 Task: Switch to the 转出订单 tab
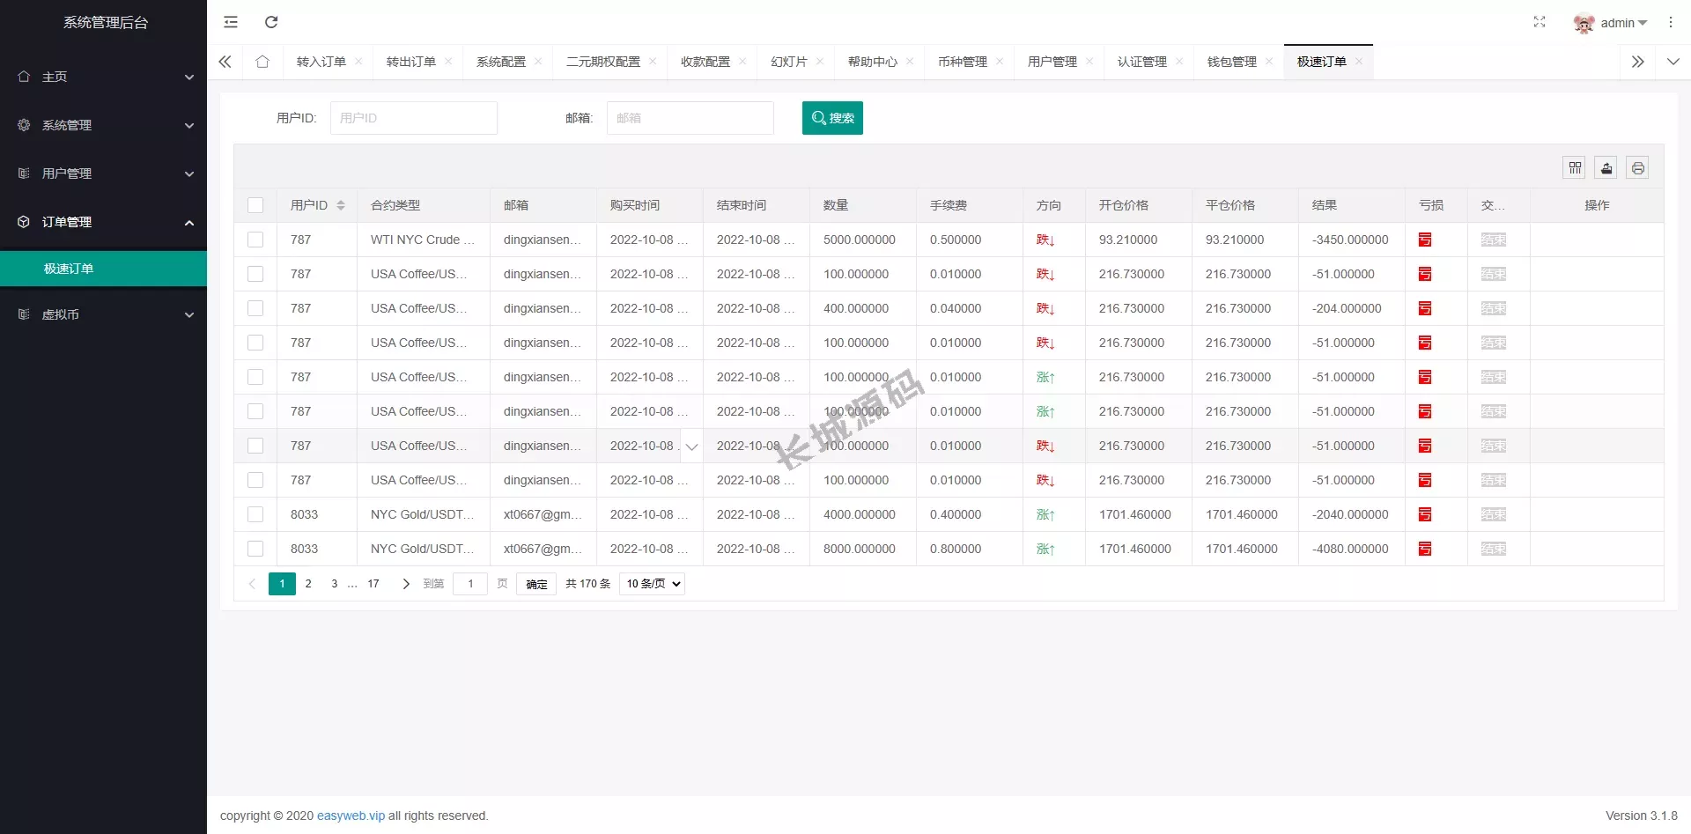(411, 62)
